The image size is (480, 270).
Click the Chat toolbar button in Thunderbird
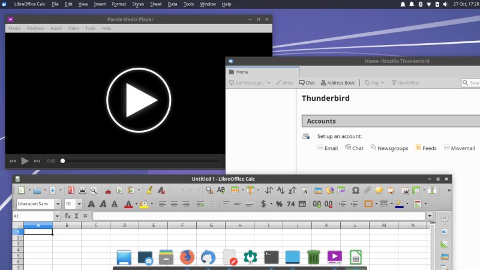tap(307, 83)
